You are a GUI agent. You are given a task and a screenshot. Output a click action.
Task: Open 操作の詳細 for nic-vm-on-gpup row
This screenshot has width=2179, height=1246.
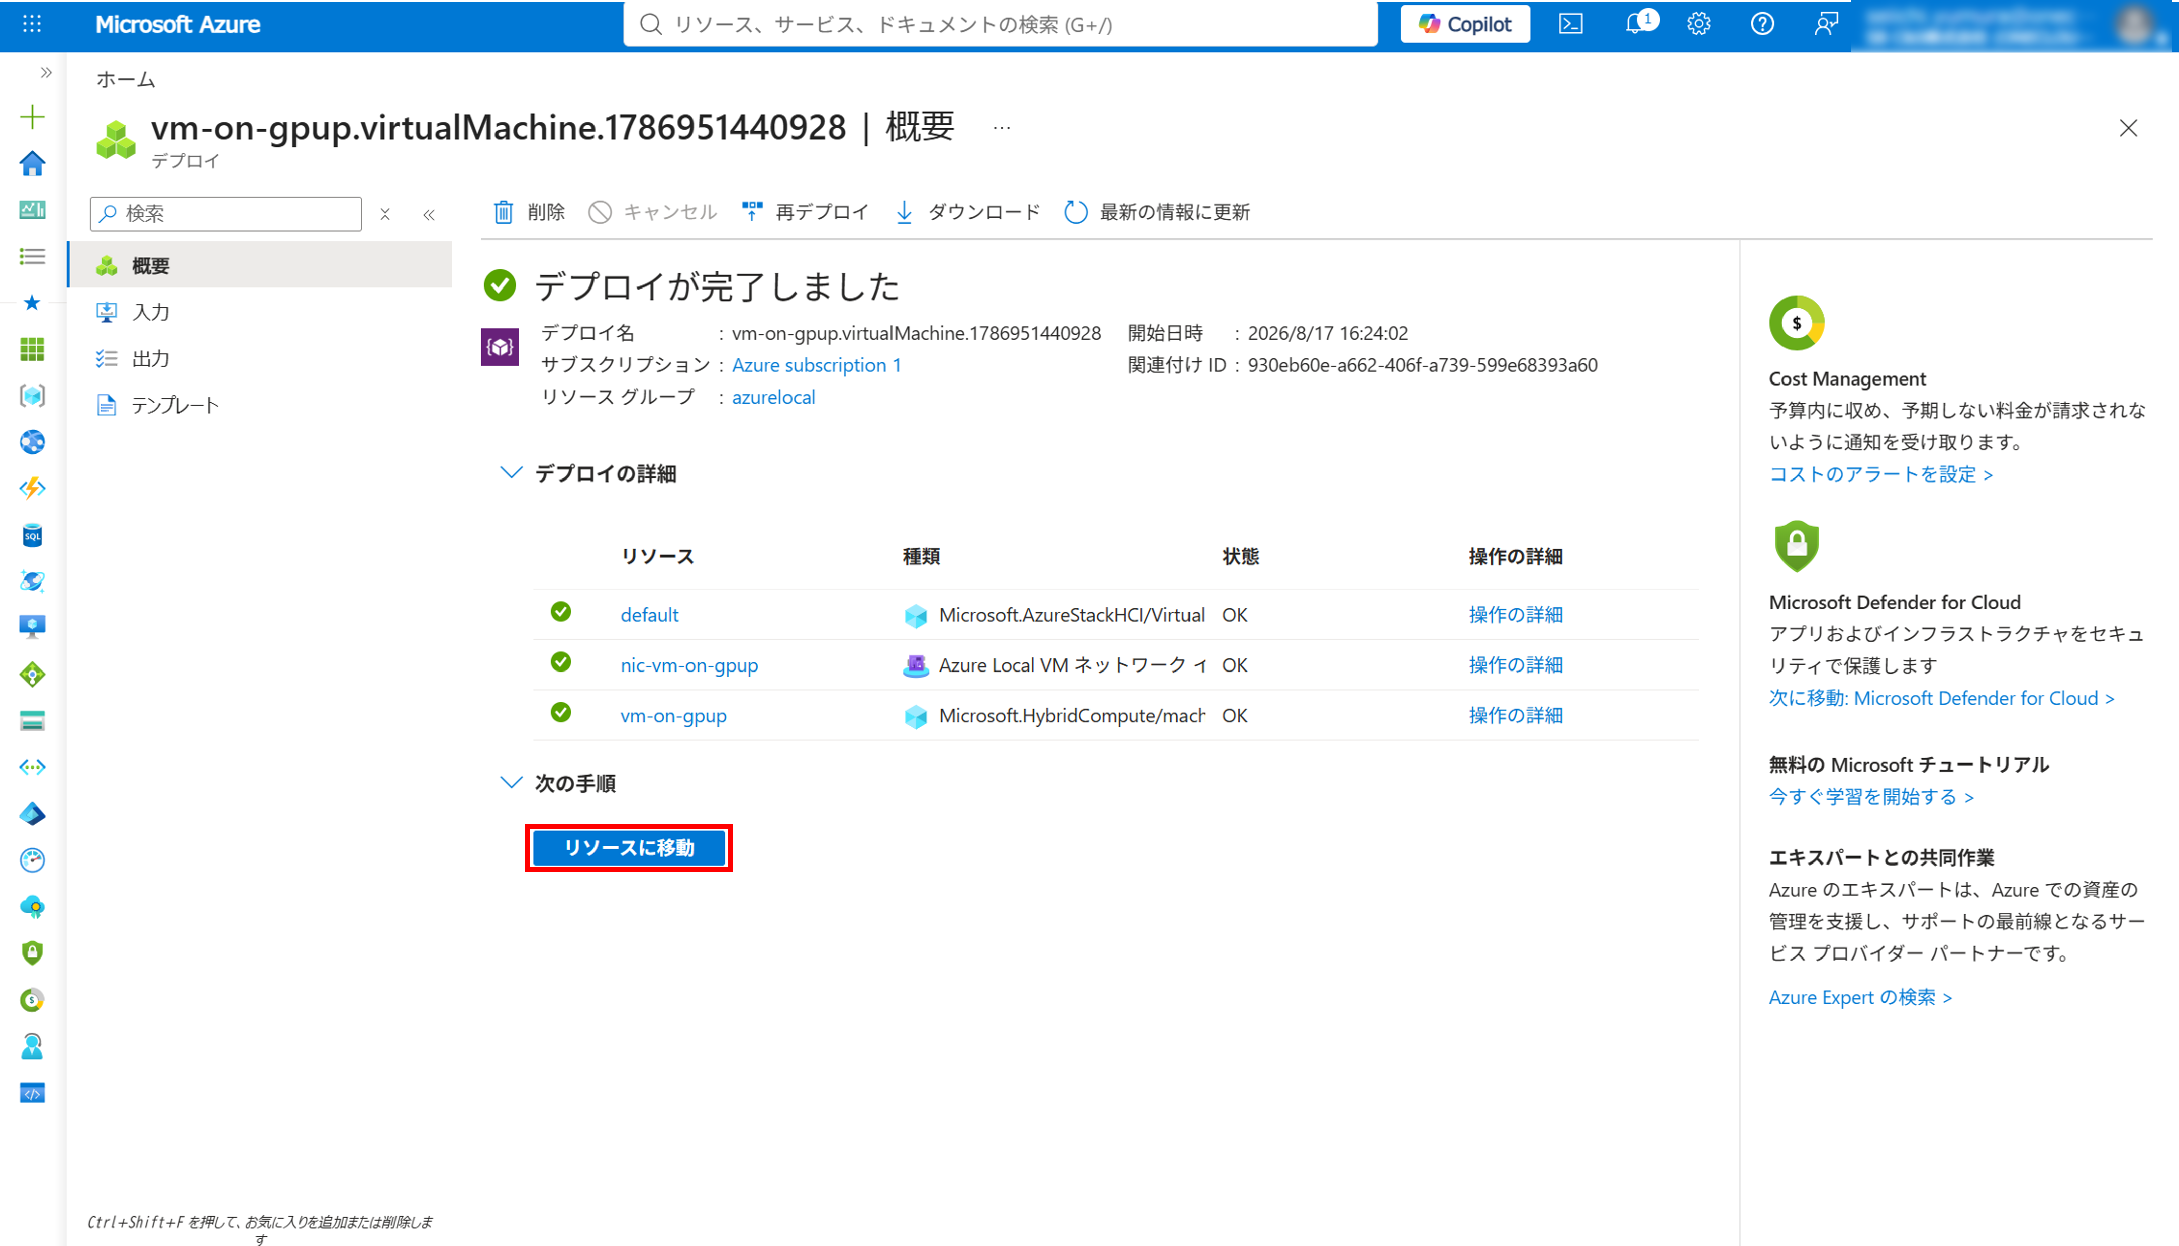tap(1516, 665)
